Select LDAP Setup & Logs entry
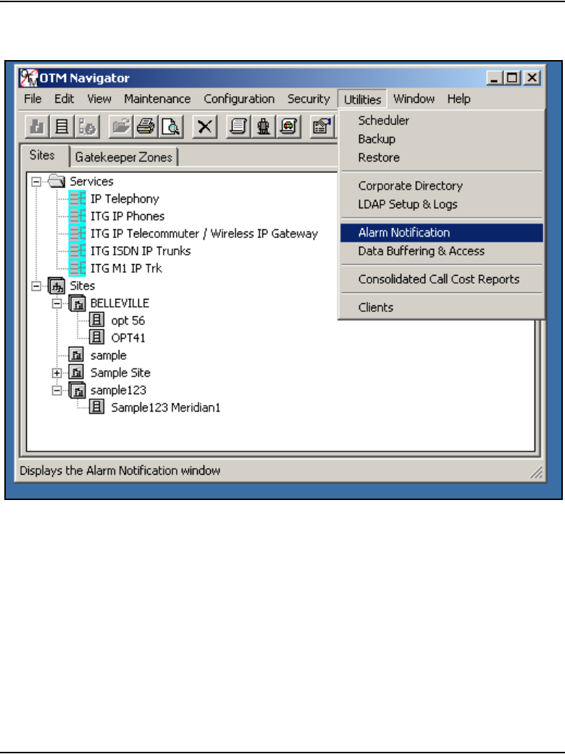The width and height of the screenshot is (565, 754). pos(442,204)
